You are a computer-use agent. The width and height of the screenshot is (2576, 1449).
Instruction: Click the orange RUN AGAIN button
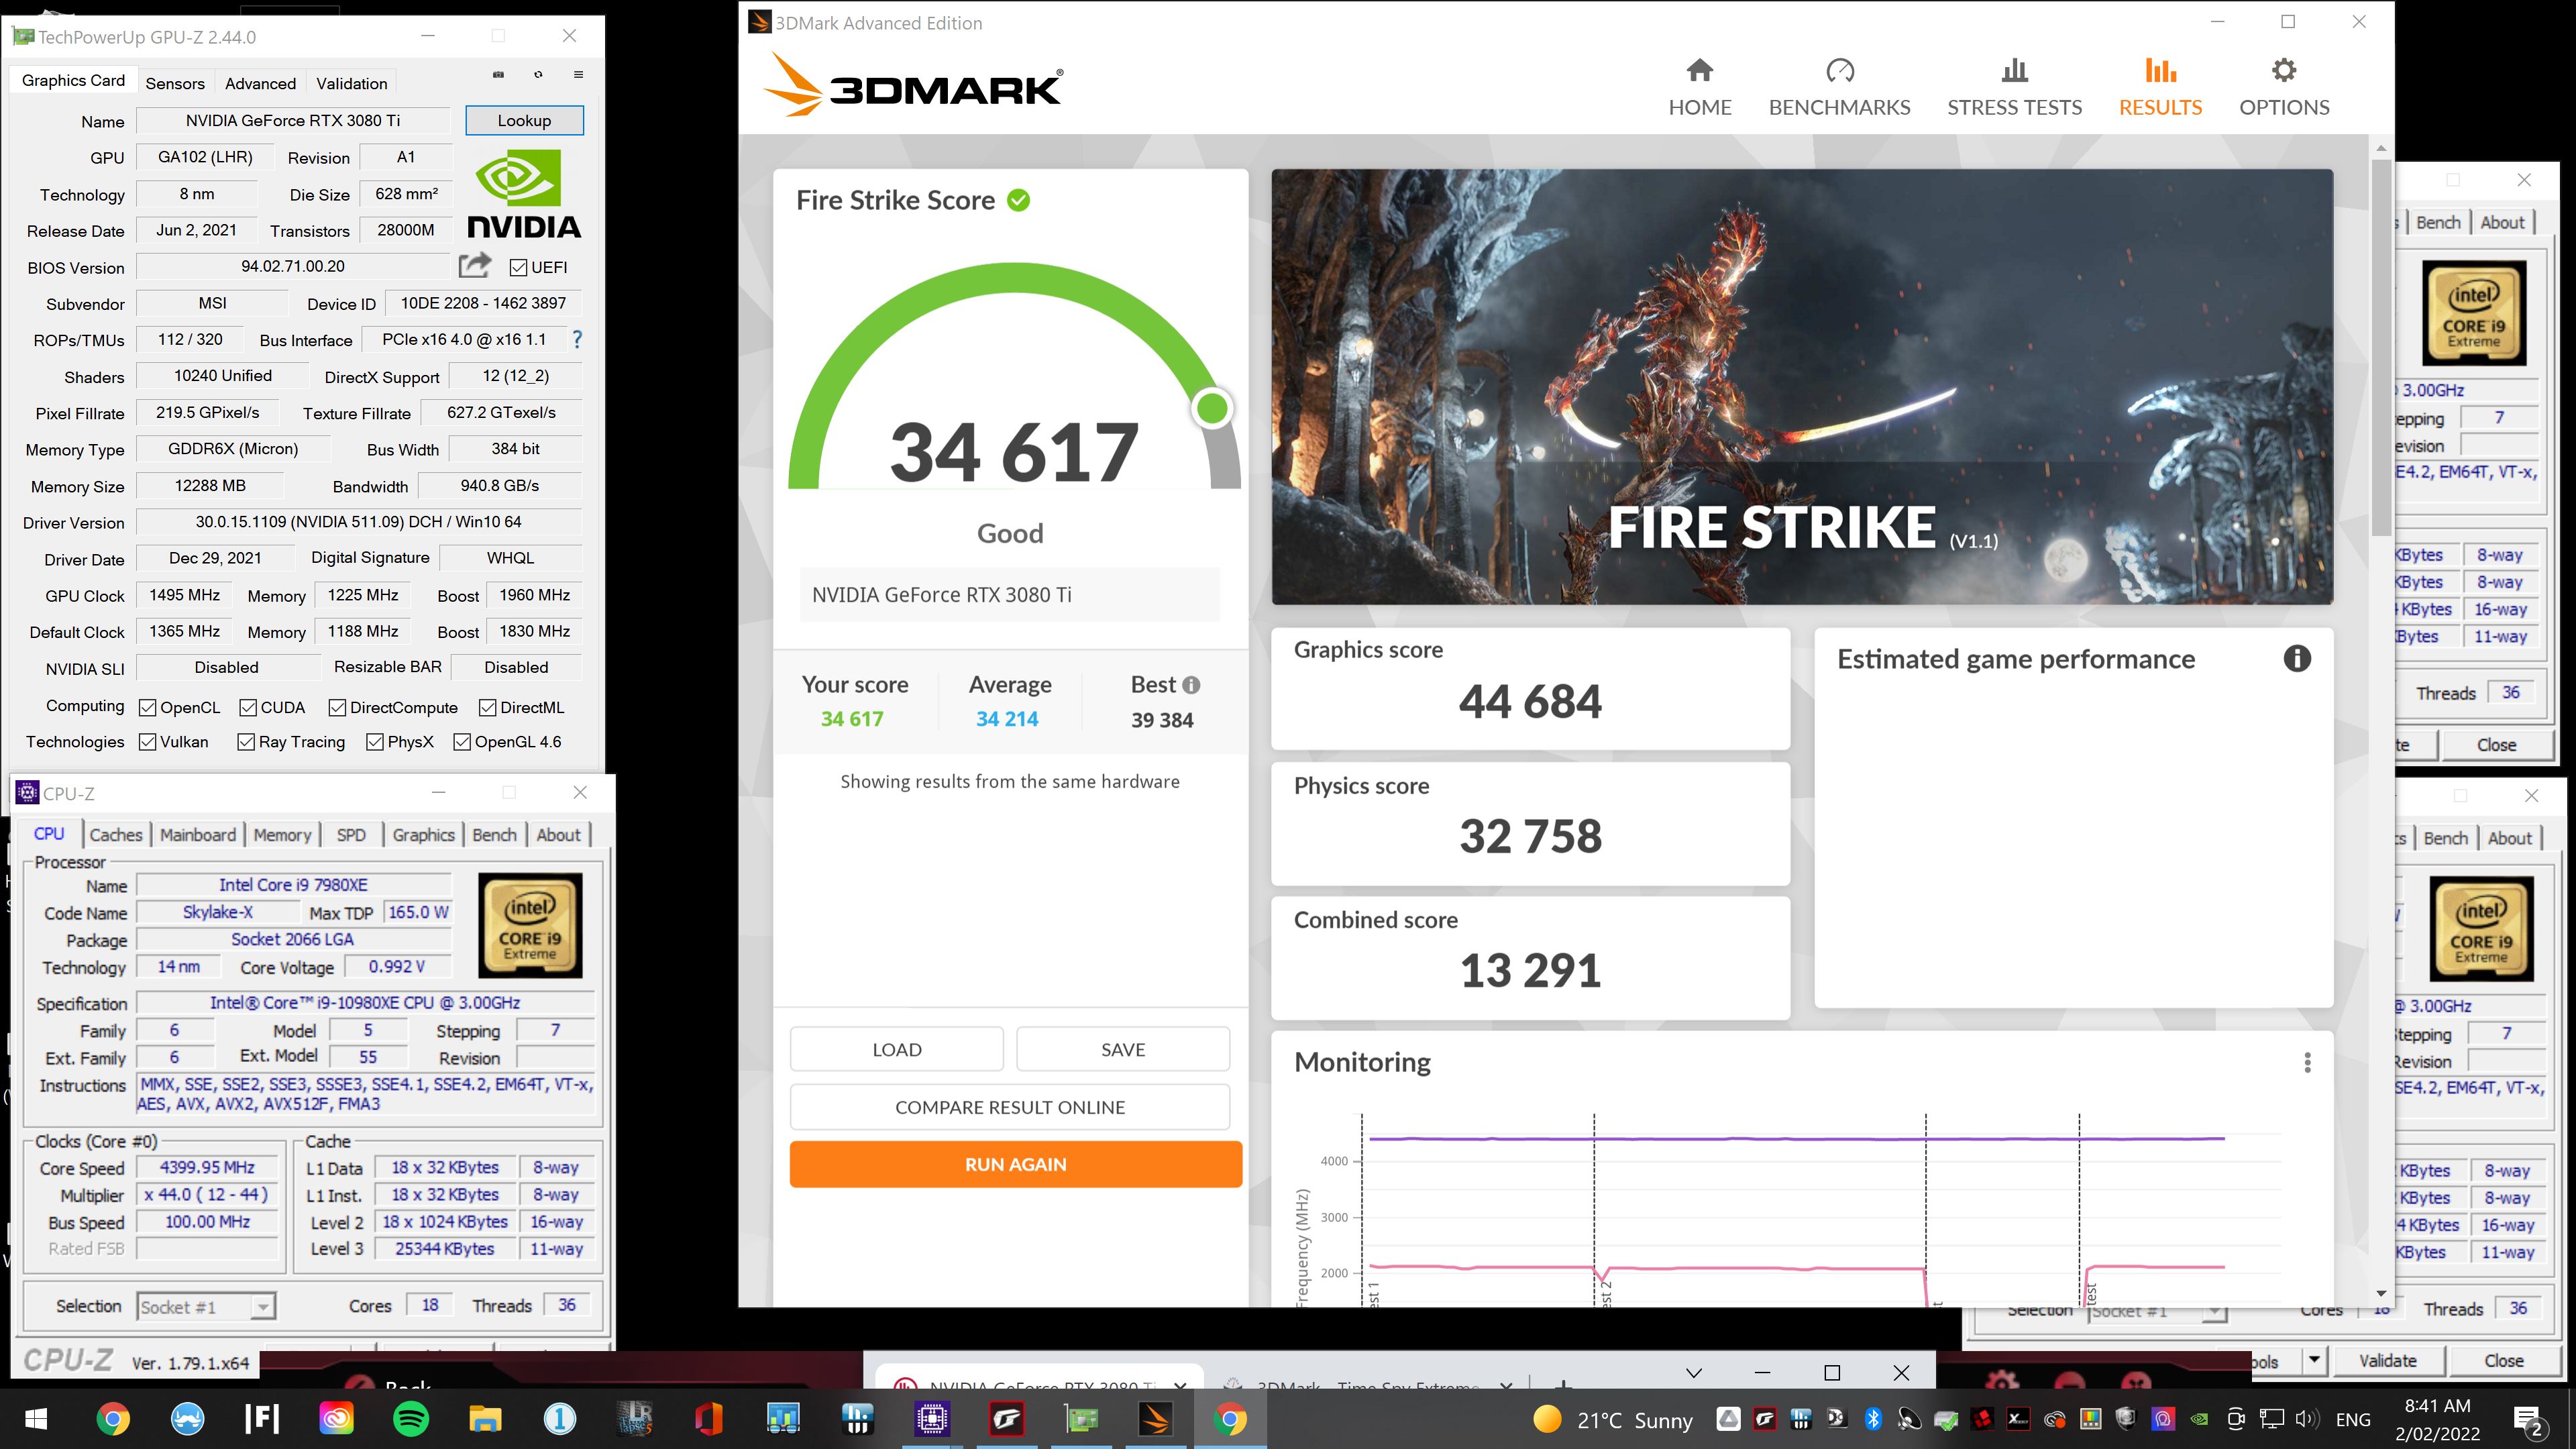click(x=1015, y=1164)
